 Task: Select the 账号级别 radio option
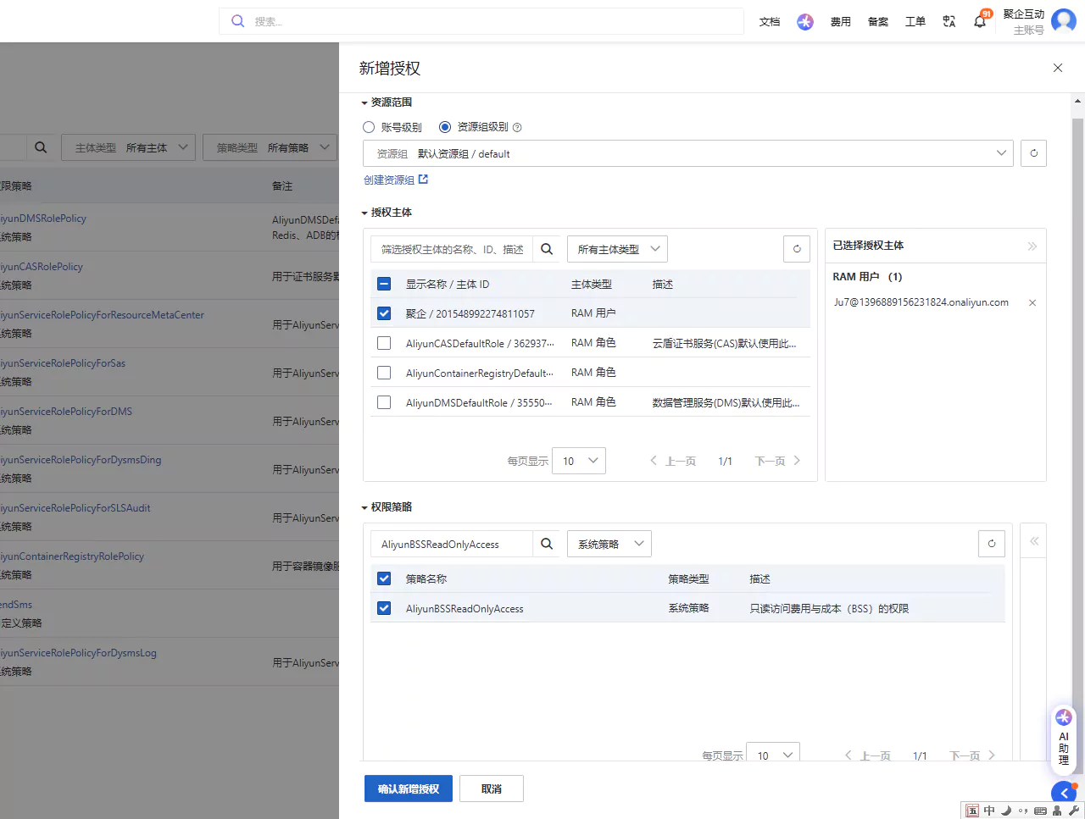369,127
